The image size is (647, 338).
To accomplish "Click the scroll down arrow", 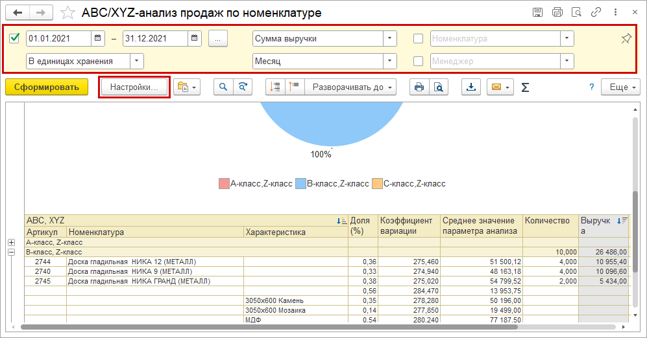I will click(635, 315).
